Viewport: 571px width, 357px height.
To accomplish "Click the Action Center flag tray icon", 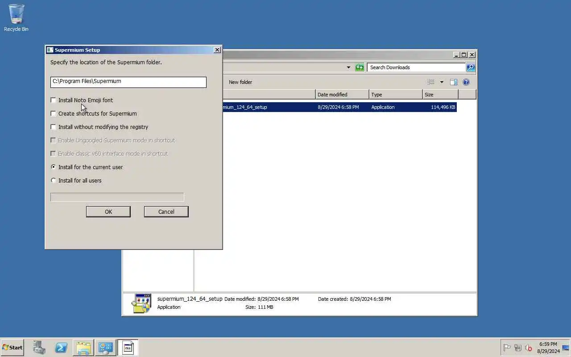I will point(507,348).
